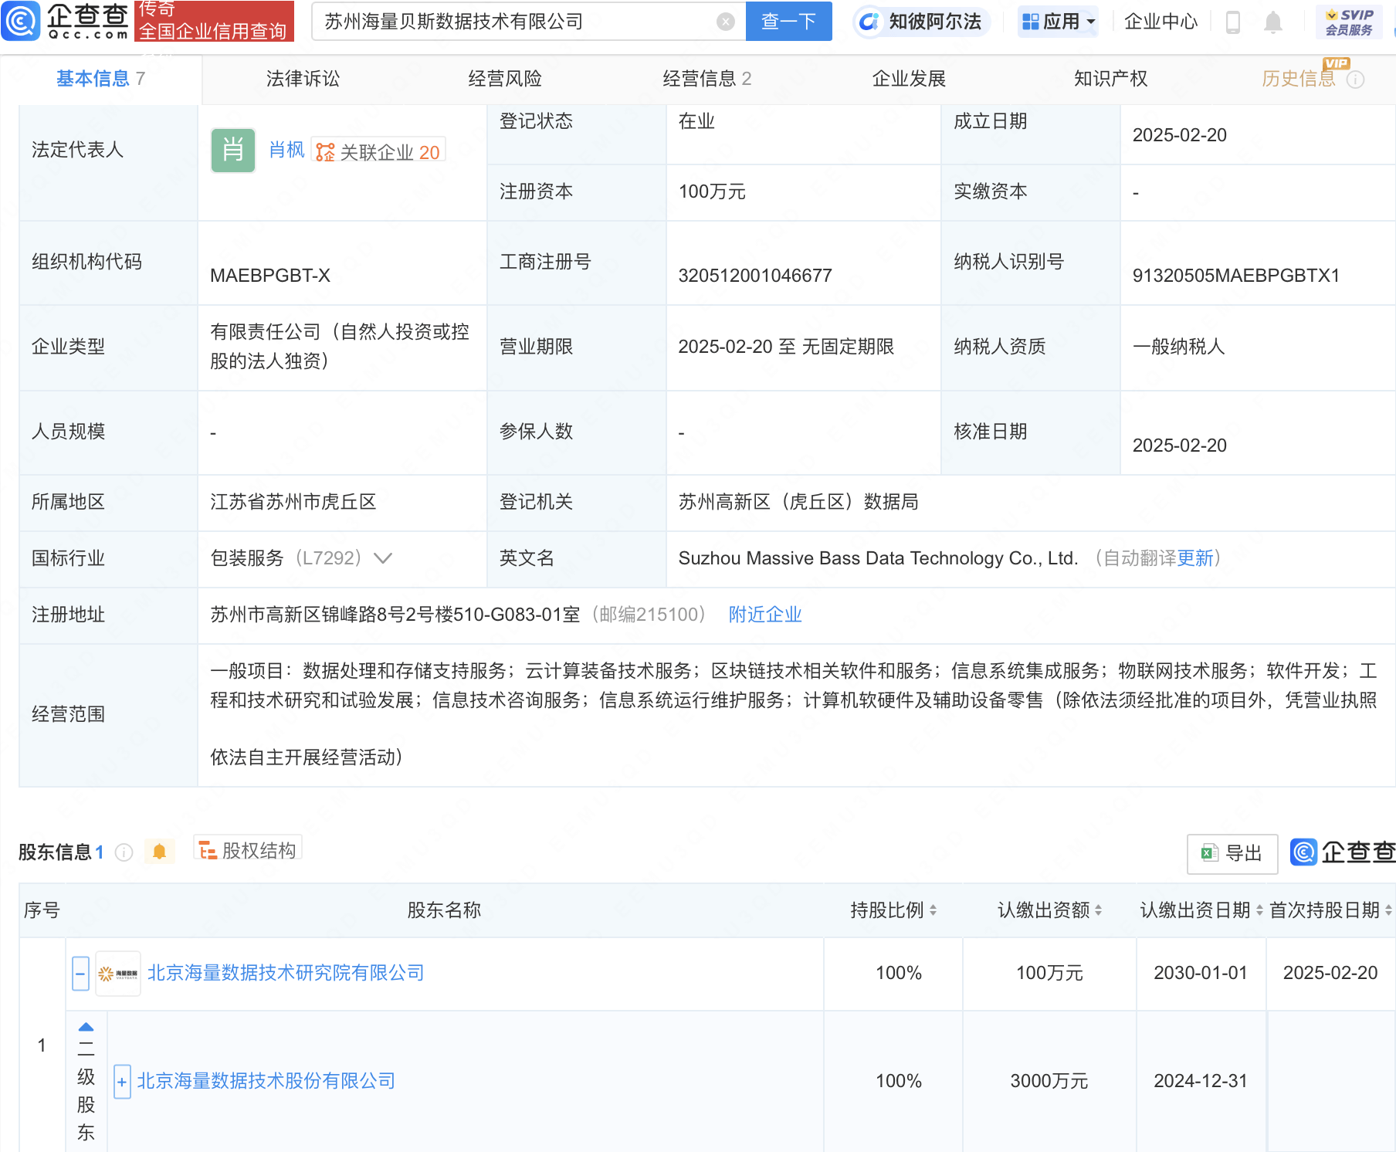Click the registered address text
1396x1152 pixels.
pos(395,615)
